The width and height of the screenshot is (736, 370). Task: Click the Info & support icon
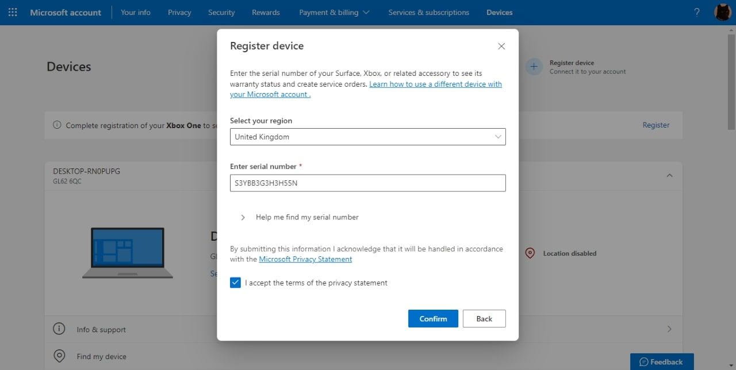(59, 329)
